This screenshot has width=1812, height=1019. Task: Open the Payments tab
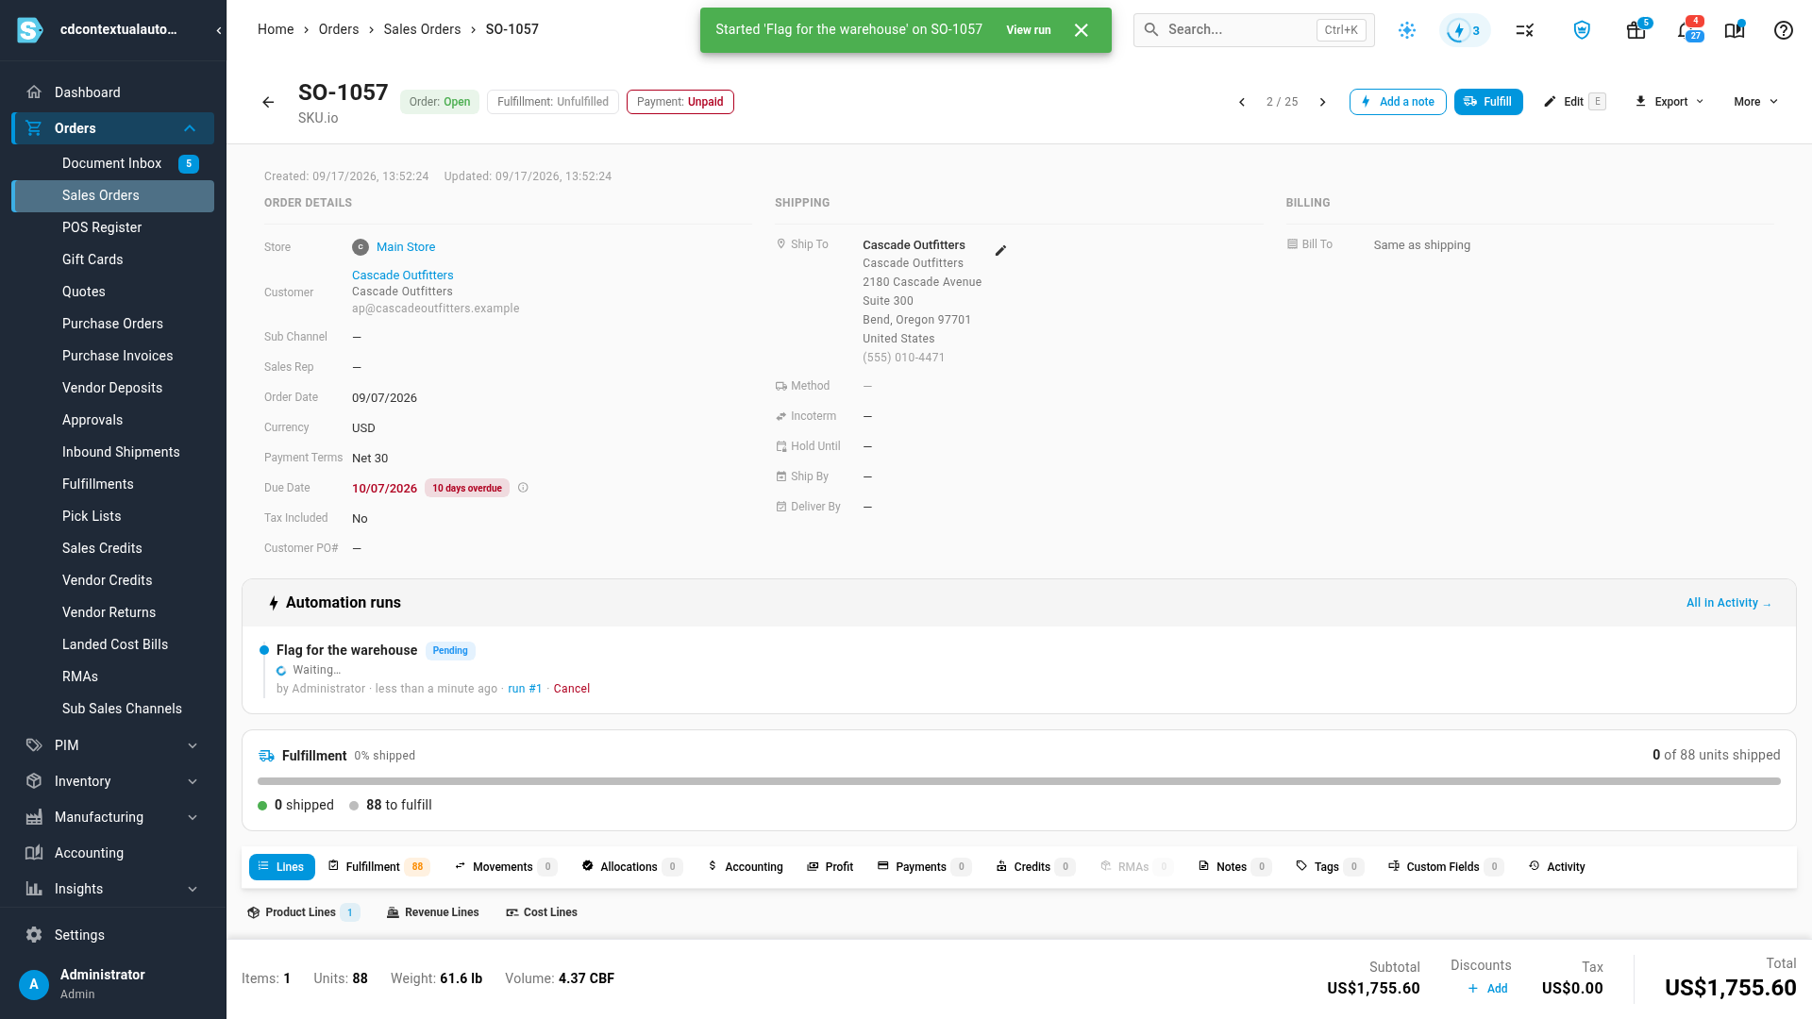coord(923,867)
